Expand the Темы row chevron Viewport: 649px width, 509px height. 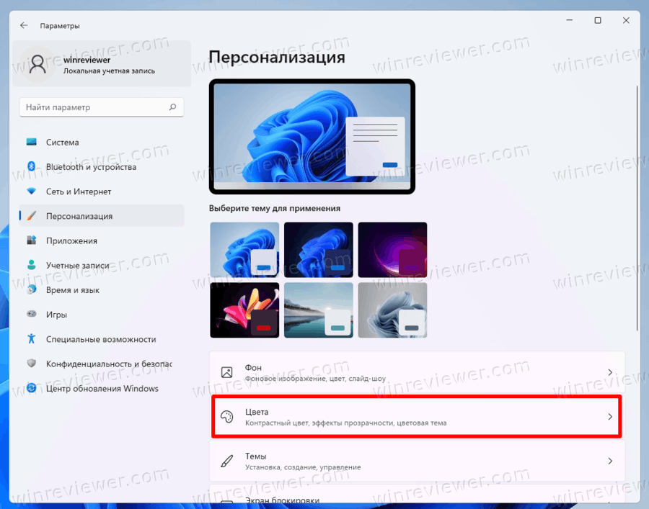pyautogui.click(x=609, y=461)
